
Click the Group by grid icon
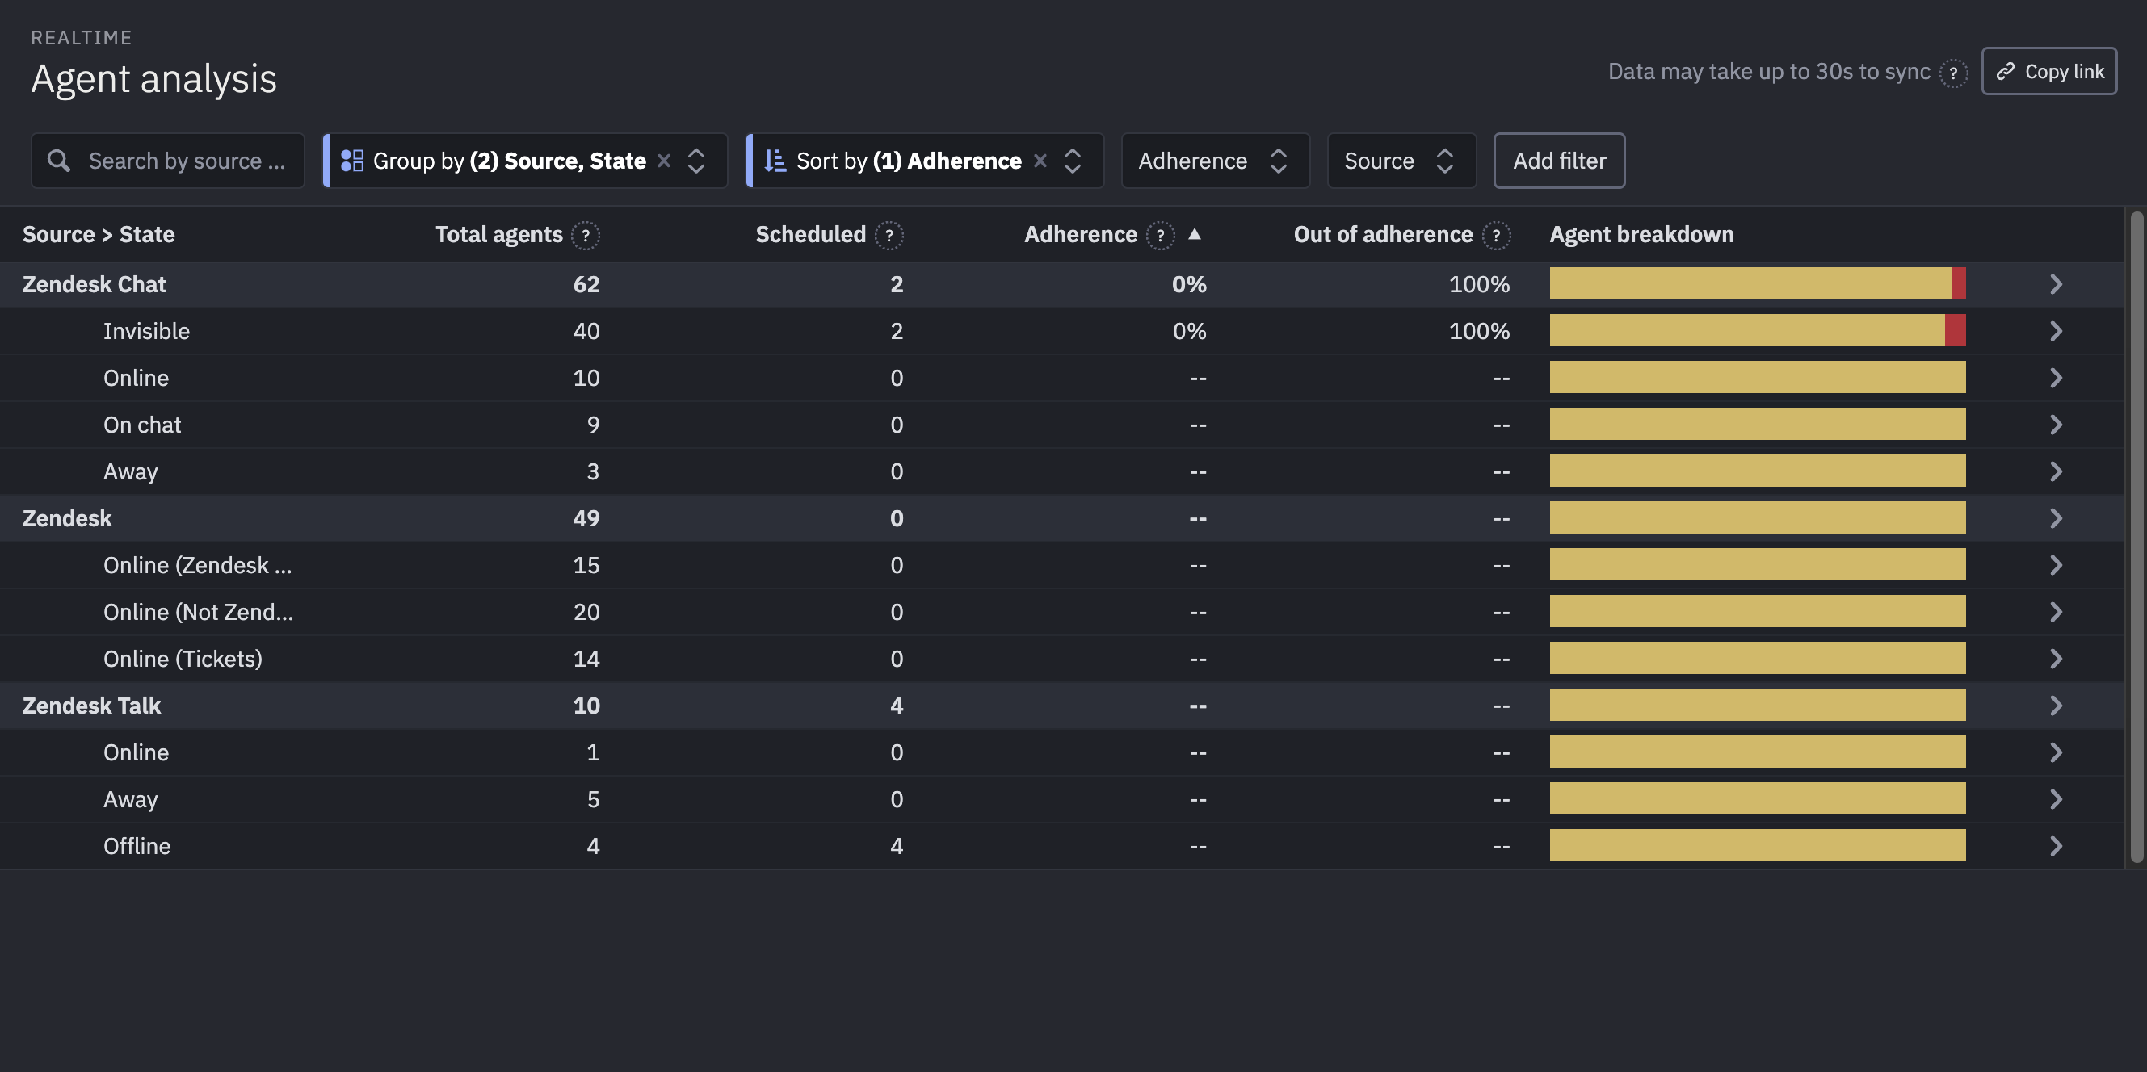(x=352, y=160)
